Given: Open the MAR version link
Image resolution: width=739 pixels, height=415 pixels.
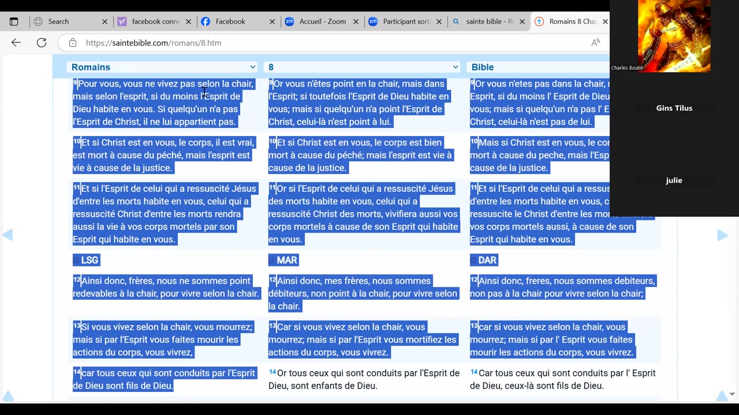Looking at the screenshot, I should (x=287, y=261).
